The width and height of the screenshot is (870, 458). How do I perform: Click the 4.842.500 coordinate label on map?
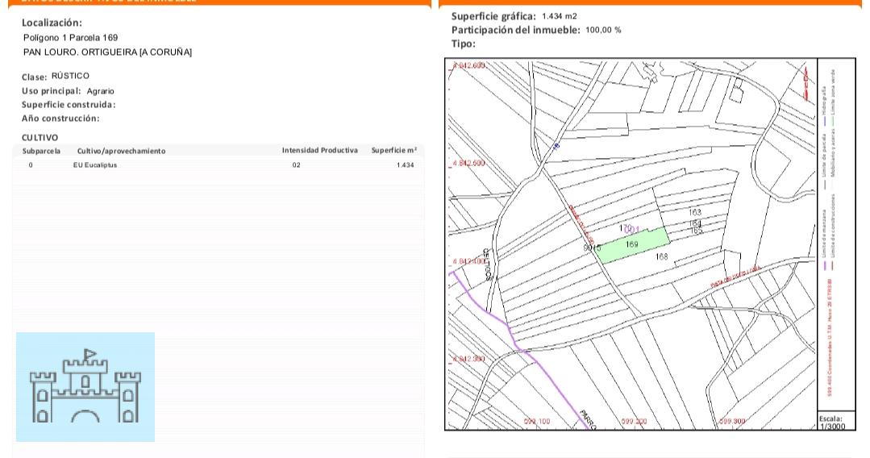[470, 164]
